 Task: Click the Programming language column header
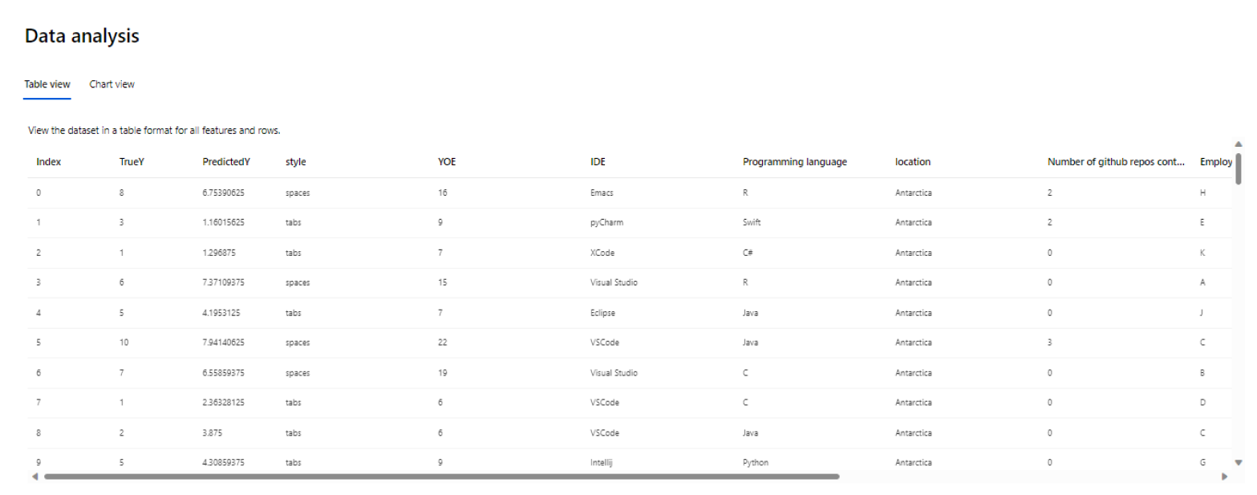coord(794,162)
